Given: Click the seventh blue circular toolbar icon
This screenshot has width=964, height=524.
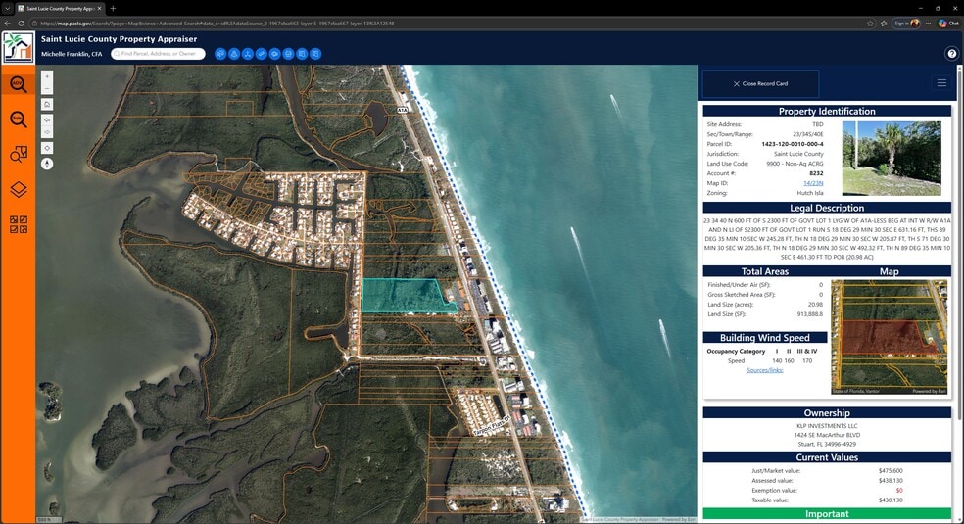Looking at the screenshot, I should (302, 54).
